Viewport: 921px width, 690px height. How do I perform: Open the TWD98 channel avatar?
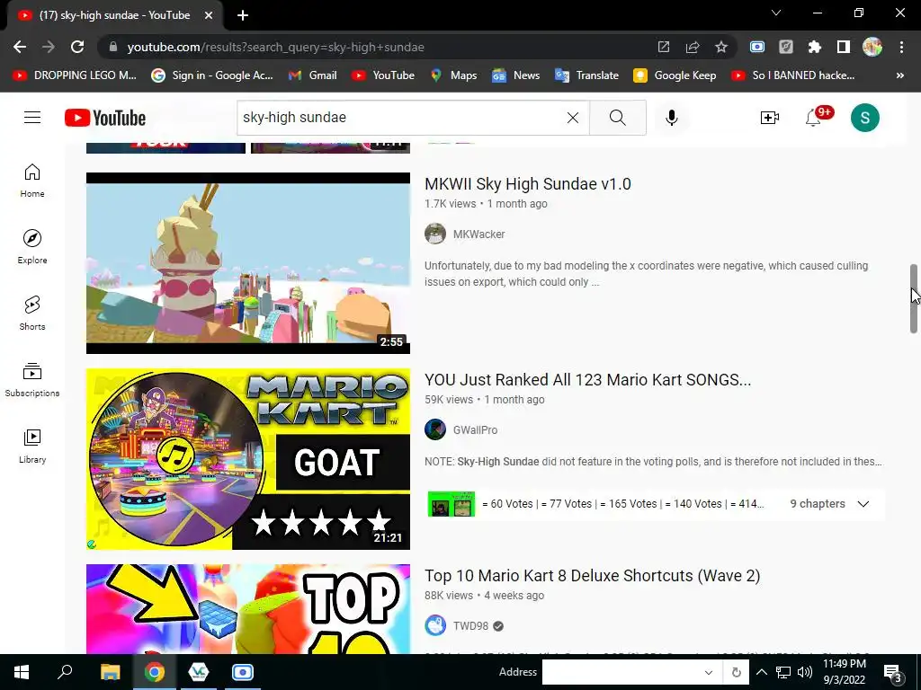[x=435, y=625]
